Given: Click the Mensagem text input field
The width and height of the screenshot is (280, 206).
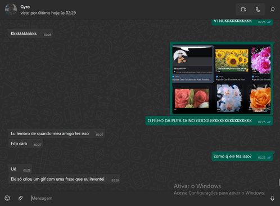Looking at the screenshot, I should tap(148, 198).
